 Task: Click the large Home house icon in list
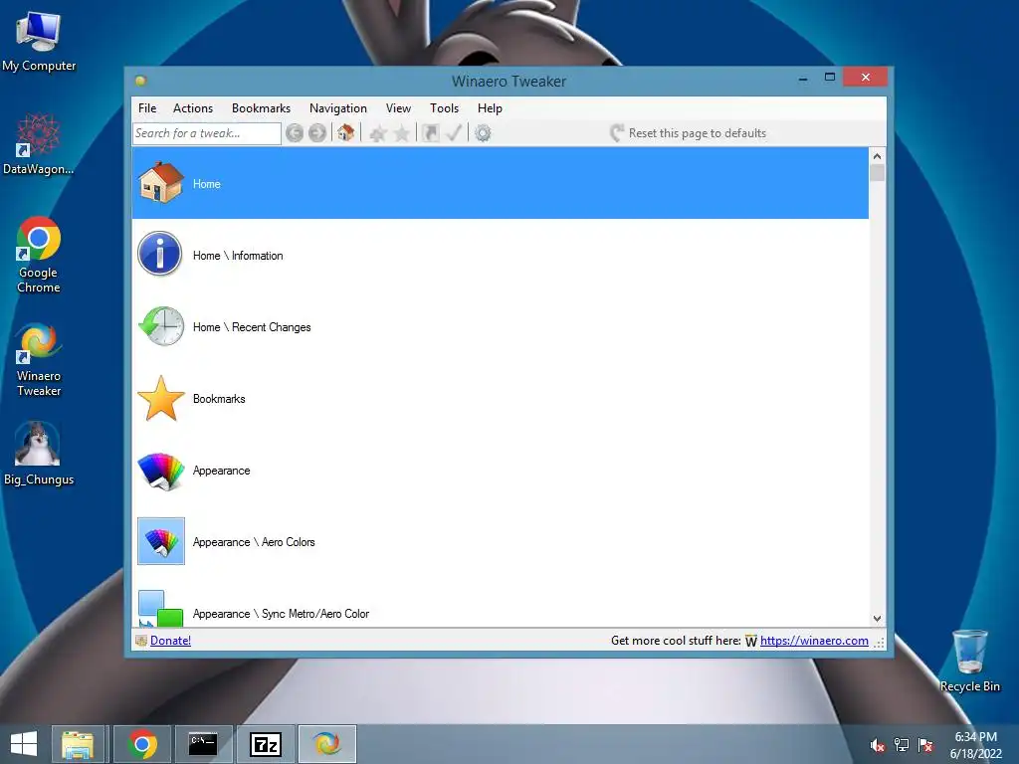[160, 183]
